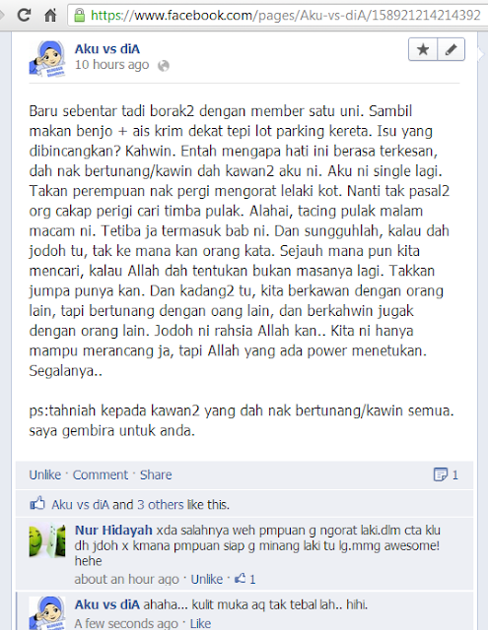Click thumbs-up count on Nur Hidayah's comment
This screenshot has height=630, width=488.
(x=245, y=579)
